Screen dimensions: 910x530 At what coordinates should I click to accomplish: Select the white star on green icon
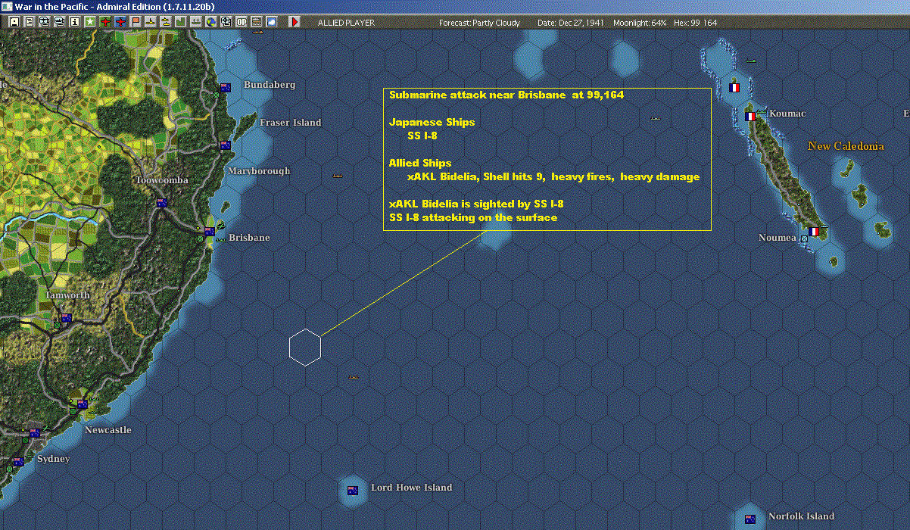click(x=90, y=22)
